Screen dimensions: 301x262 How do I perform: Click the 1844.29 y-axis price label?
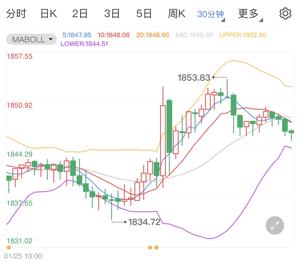[20, 154]
